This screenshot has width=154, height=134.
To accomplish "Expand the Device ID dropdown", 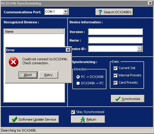I will click(x=140, y=49).
